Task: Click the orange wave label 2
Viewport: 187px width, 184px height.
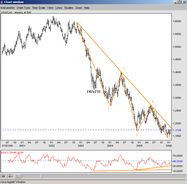Action: click(x=124, y=68)
